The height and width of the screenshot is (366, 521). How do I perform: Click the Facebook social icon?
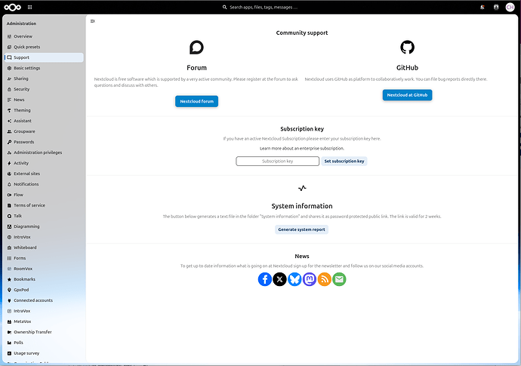[265, 279]
